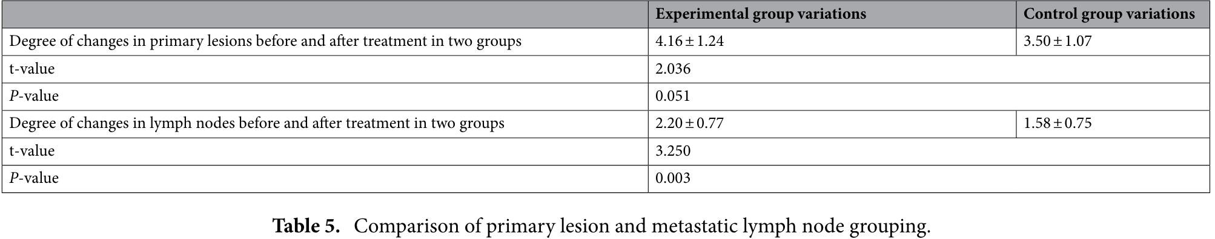Select the first P-value row label

[x=34, y=96]
